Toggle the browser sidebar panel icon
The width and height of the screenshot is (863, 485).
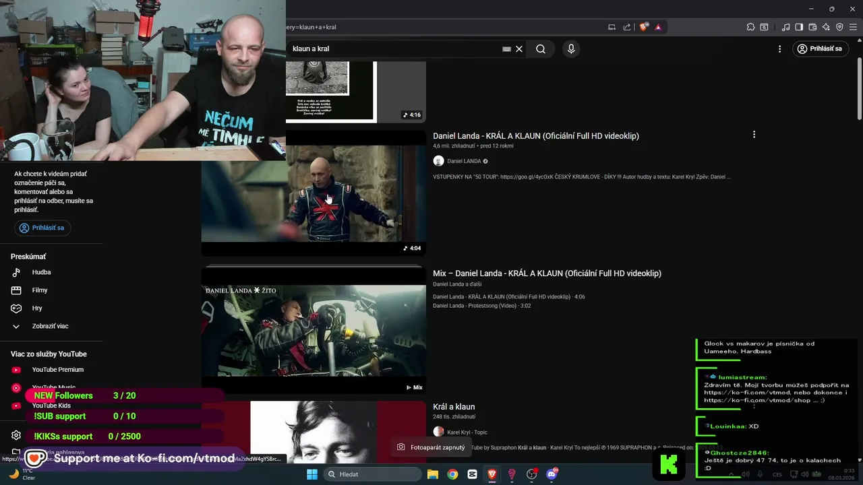pyautogui.click(x=799, y=27)
